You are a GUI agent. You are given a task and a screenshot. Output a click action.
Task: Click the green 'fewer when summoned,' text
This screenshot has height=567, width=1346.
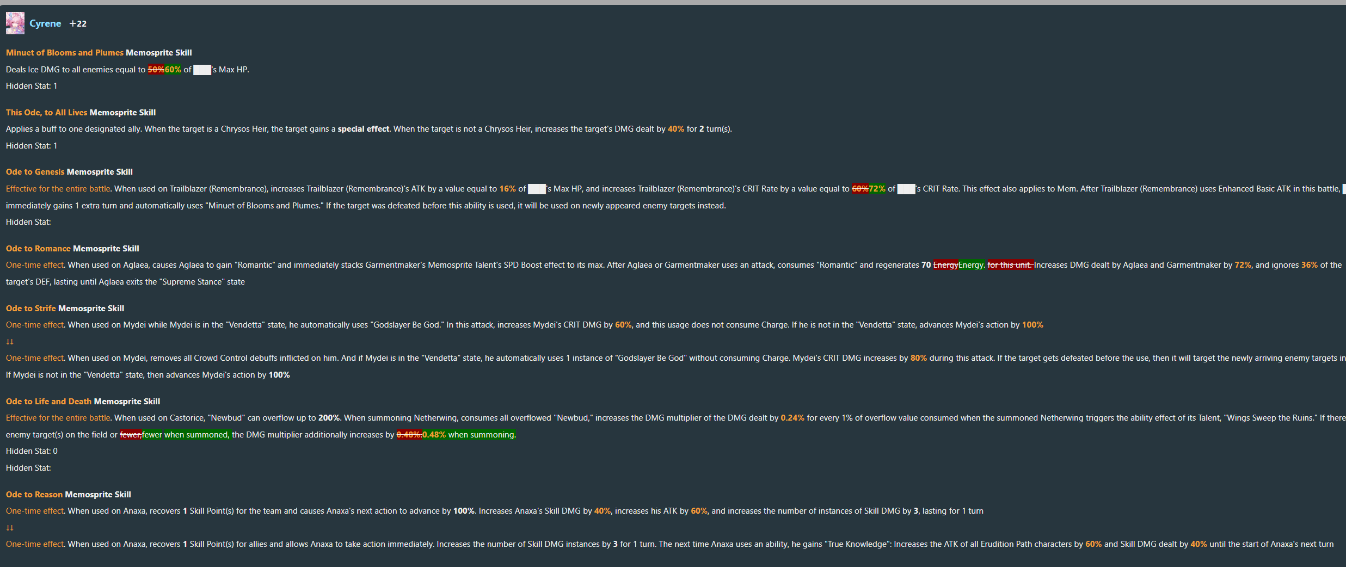point(186,435)
